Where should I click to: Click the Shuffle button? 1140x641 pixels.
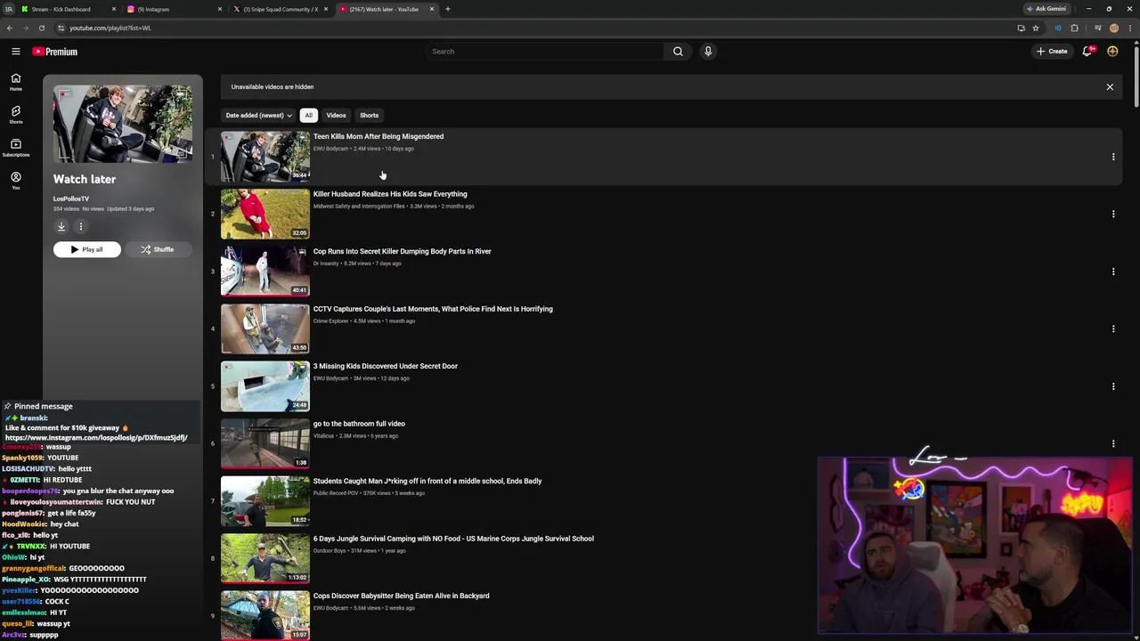click(x=158, y=249)
